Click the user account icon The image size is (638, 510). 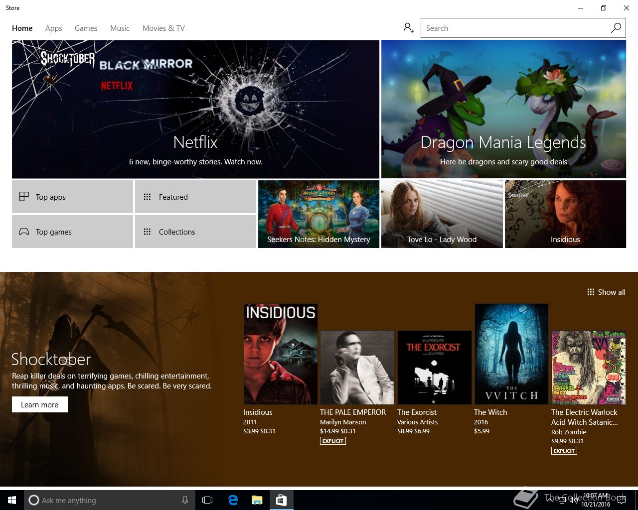tap(409, 28)
